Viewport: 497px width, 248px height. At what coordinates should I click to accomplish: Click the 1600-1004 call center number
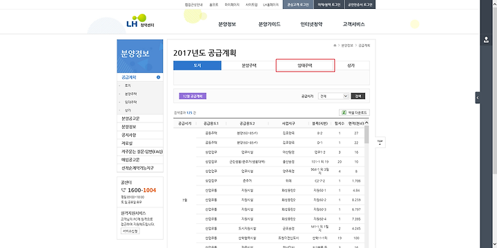click(x=142, y=190)
